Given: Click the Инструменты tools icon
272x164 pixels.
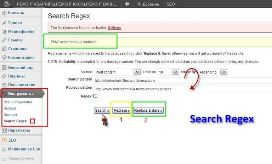Looking at the screenshot, I should pos(5,94).
